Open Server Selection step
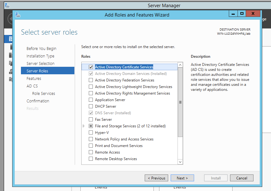 [x=40, y=63]
